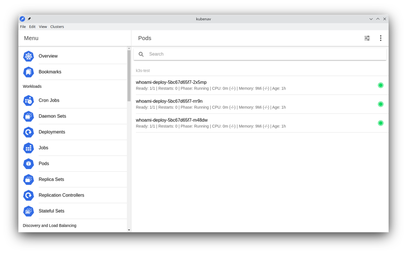Minimize the kubenav window
This screenshot has width=407, height=254.
371,19
